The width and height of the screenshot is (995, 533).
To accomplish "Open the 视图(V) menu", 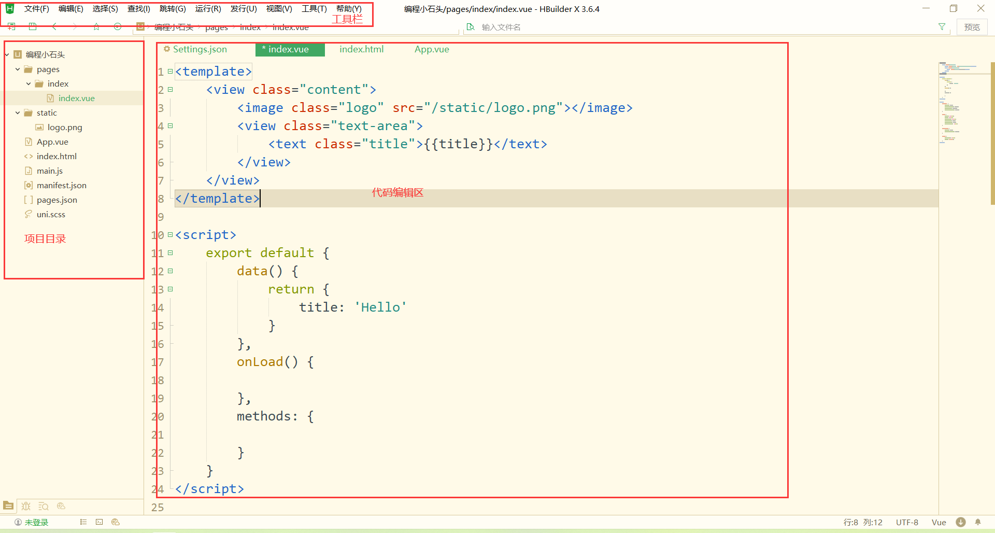I will 279,9.
